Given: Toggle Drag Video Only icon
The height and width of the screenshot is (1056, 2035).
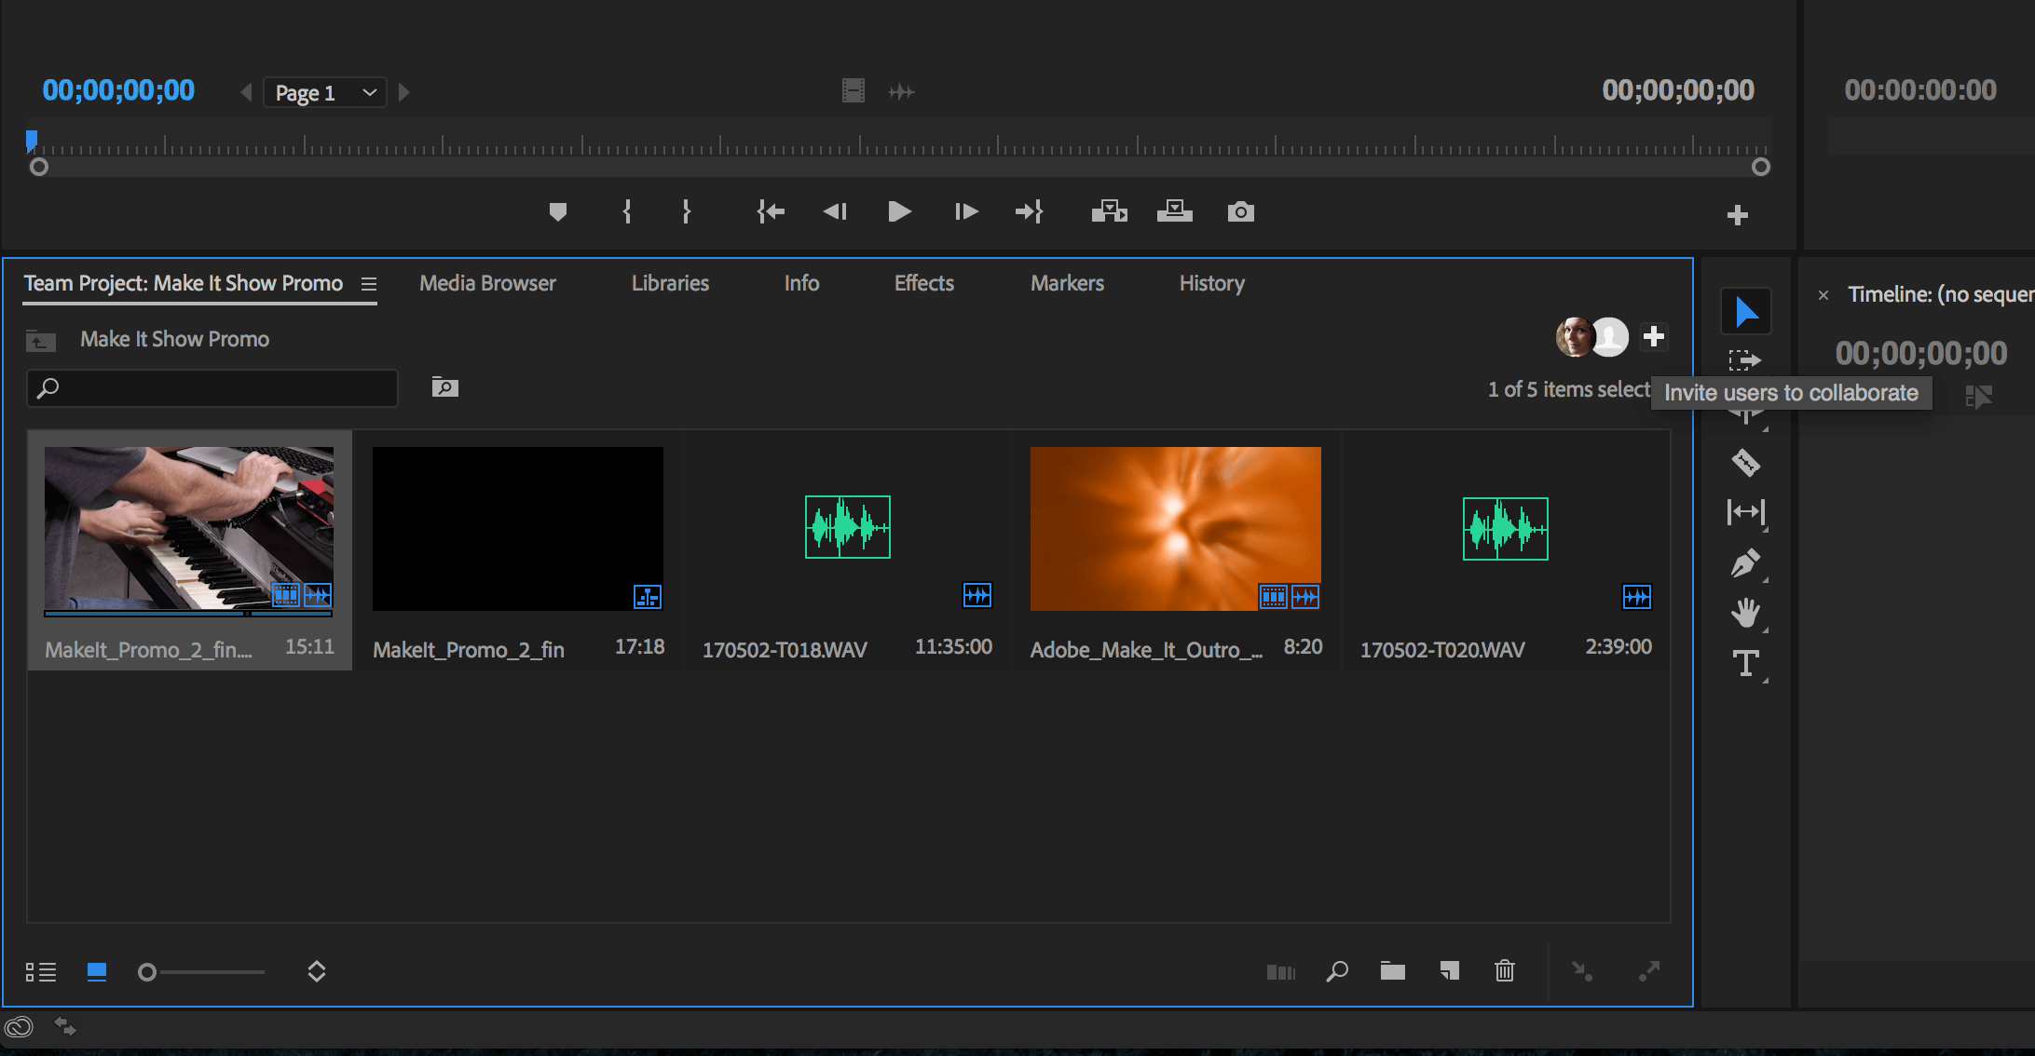Looking at the screenshot, I should (853, 91).
